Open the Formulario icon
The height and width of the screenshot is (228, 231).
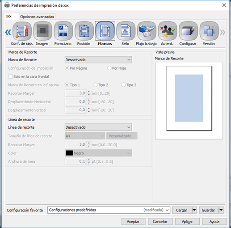click(63, 31)
